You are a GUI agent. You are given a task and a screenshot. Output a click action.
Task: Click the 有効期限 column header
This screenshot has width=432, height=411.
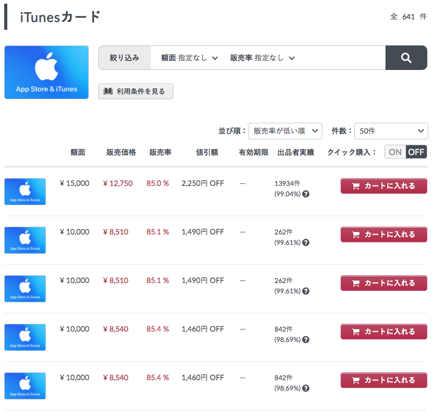(x=253, y=152)
